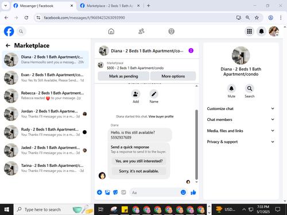Open Task View on the taskbar
Screen dimensions: 287x215
[x=101, y=209]
